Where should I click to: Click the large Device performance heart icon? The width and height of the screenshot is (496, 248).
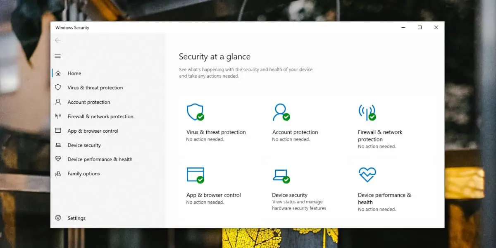click(x=367, y=174)
